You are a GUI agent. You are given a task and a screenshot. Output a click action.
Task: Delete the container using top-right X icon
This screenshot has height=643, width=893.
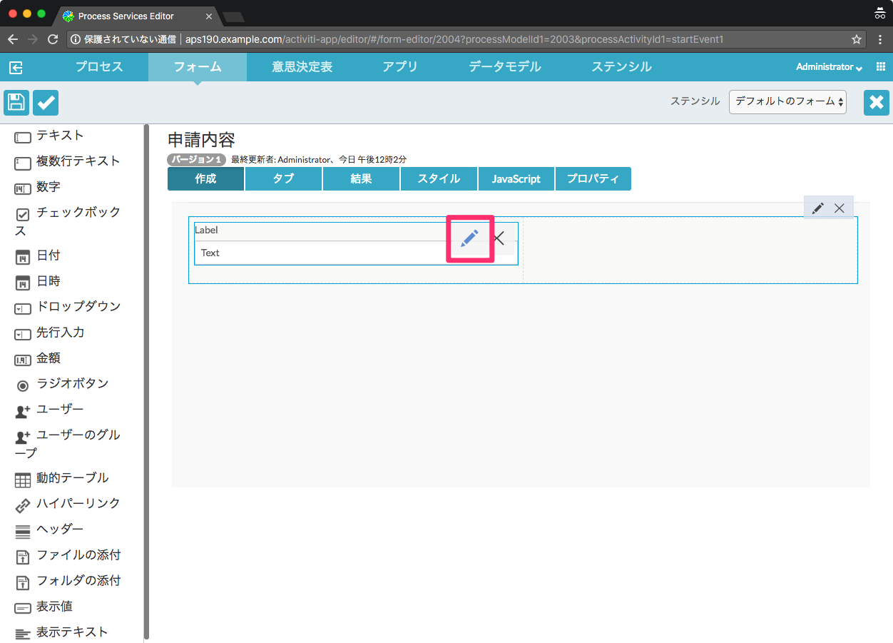tap(840, 208)
